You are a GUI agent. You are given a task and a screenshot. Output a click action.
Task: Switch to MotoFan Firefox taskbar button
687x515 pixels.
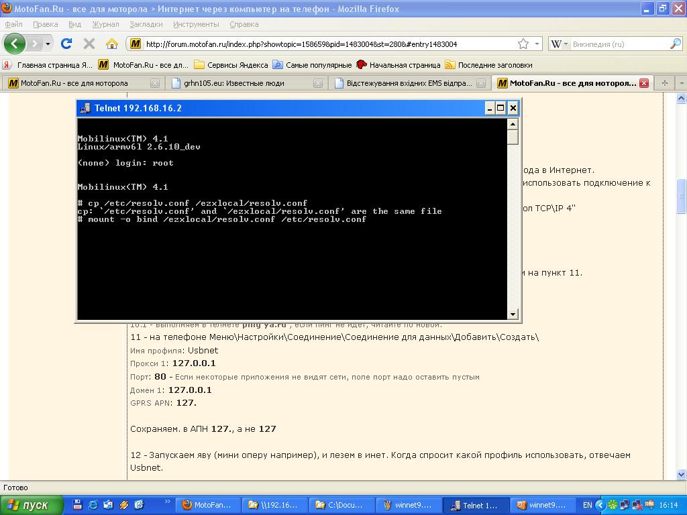coord(209,506)
